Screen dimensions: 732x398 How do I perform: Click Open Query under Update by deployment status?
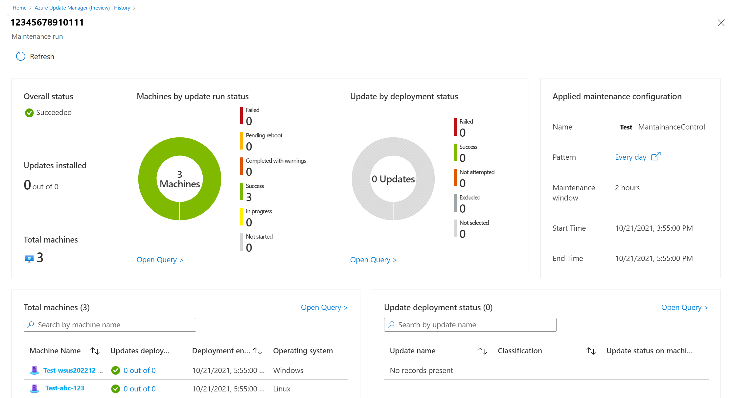tap(373, 259)
